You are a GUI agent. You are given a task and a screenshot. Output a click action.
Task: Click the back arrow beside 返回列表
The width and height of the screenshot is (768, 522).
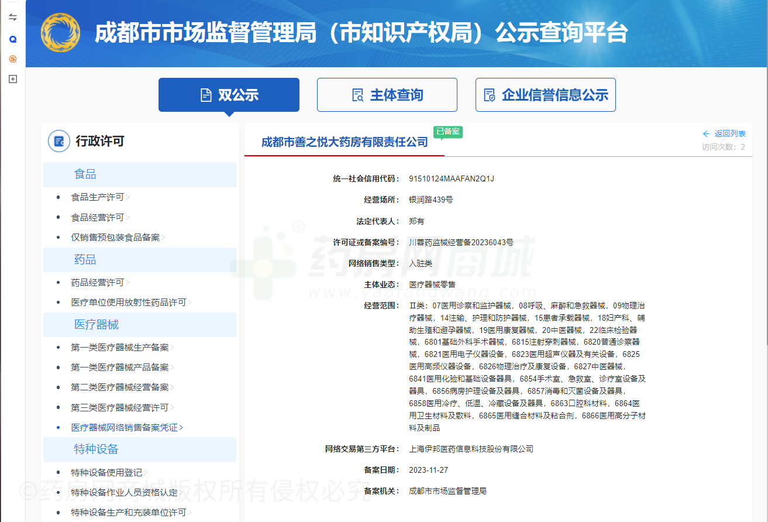coord(706,134)
